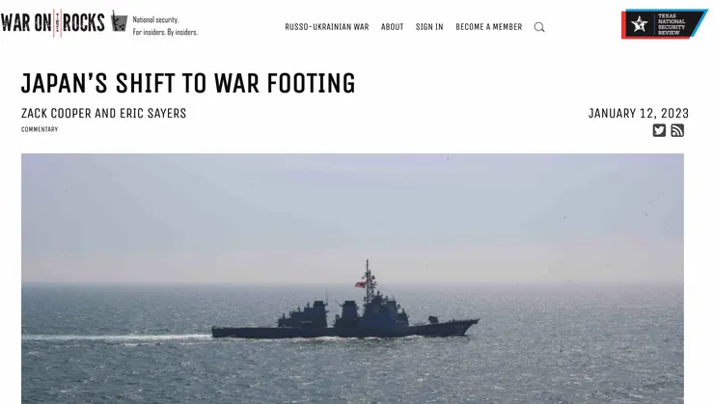714x404 pixels.
Task: Open the RSS feed icon
Action: (x=677, y=130)
